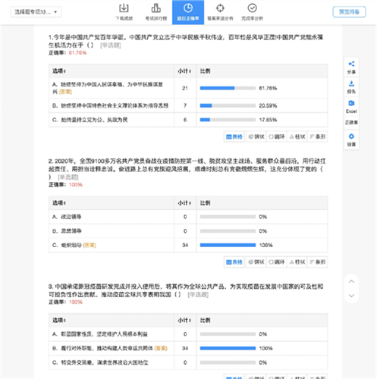The image size is (377, 379).
Task: Click the 100% bar for question 3 option B
Action: click(228, 348)
